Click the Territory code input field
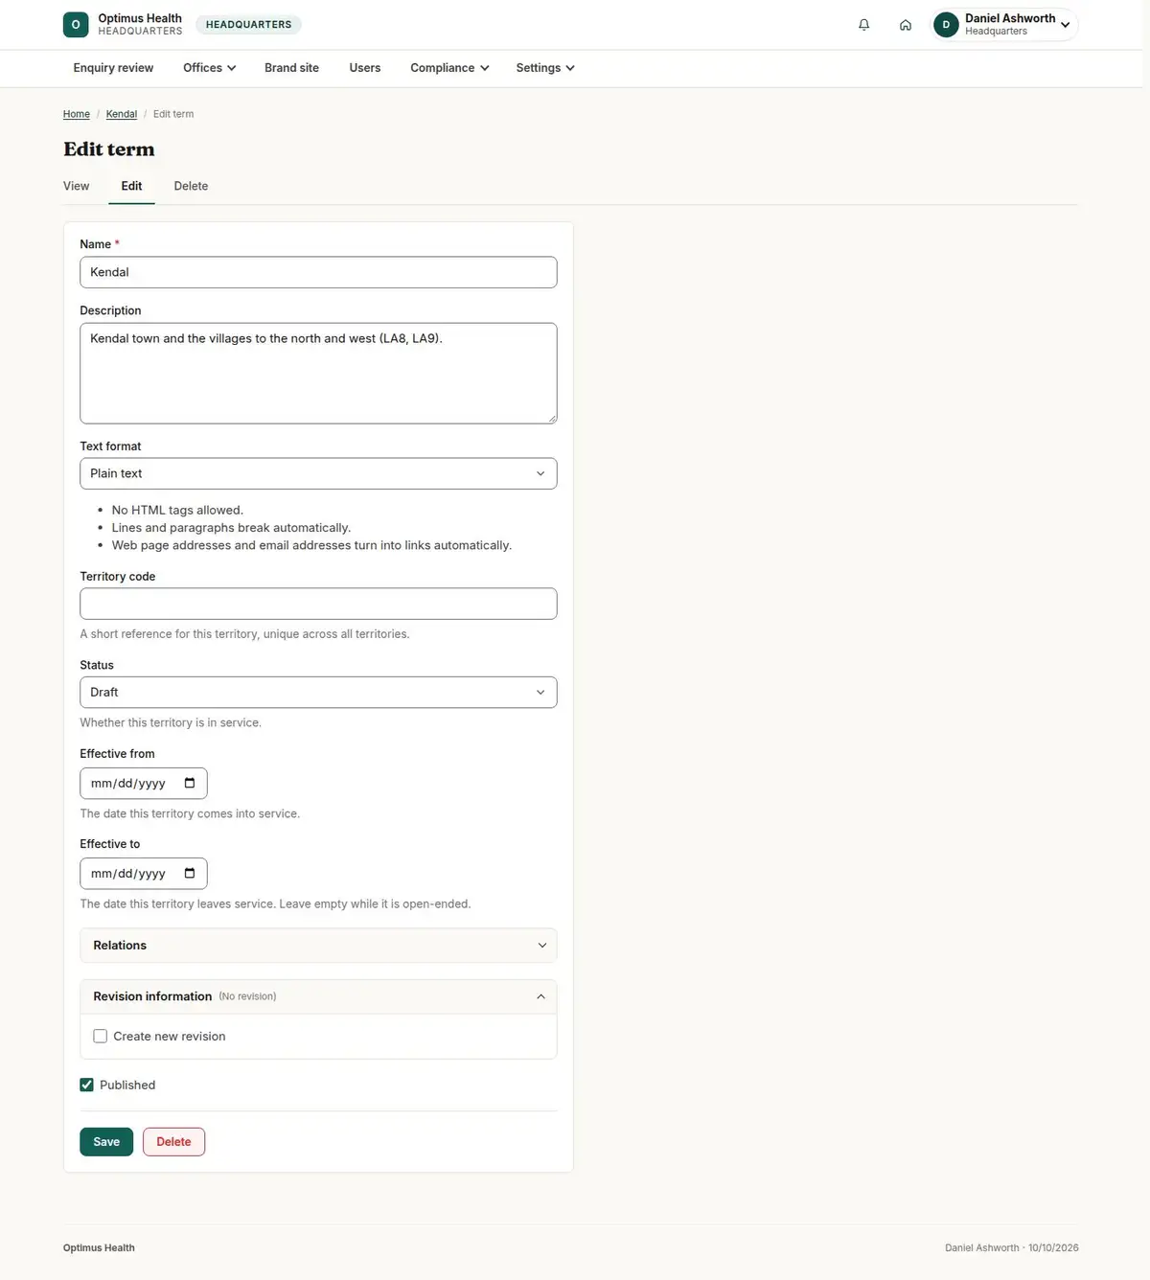The height and width of the screenshot is (1280, 1150). pos(318,604)
